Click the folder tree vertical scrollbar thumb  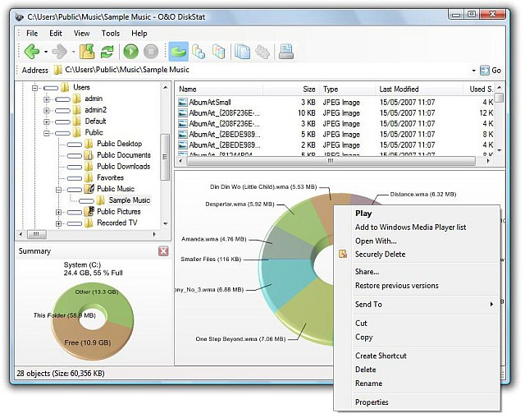coord(166,157)
